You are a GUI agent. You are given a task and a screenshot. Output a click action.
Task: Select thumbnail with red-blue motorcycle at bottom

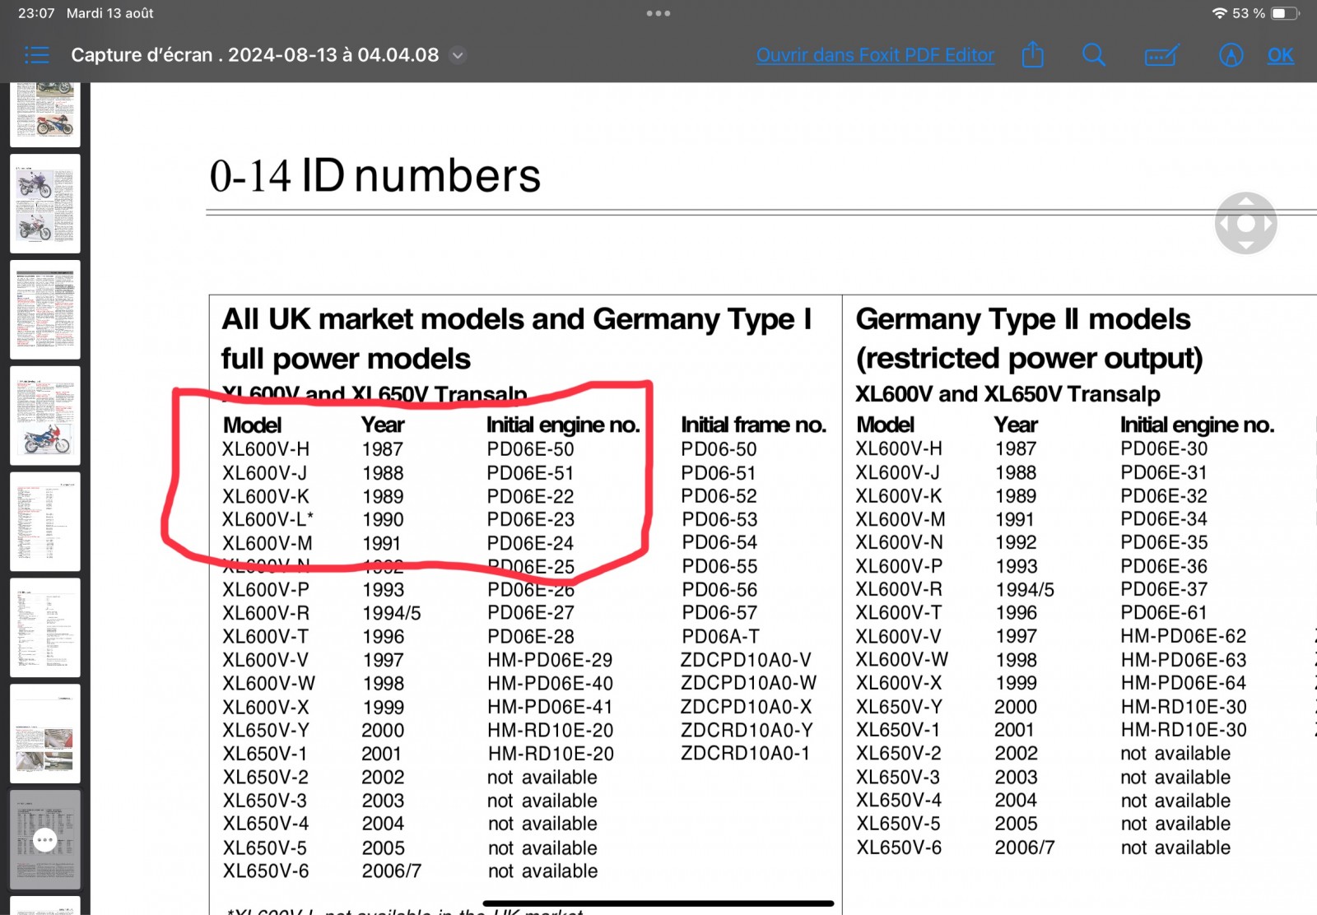(x=45, y=416)
